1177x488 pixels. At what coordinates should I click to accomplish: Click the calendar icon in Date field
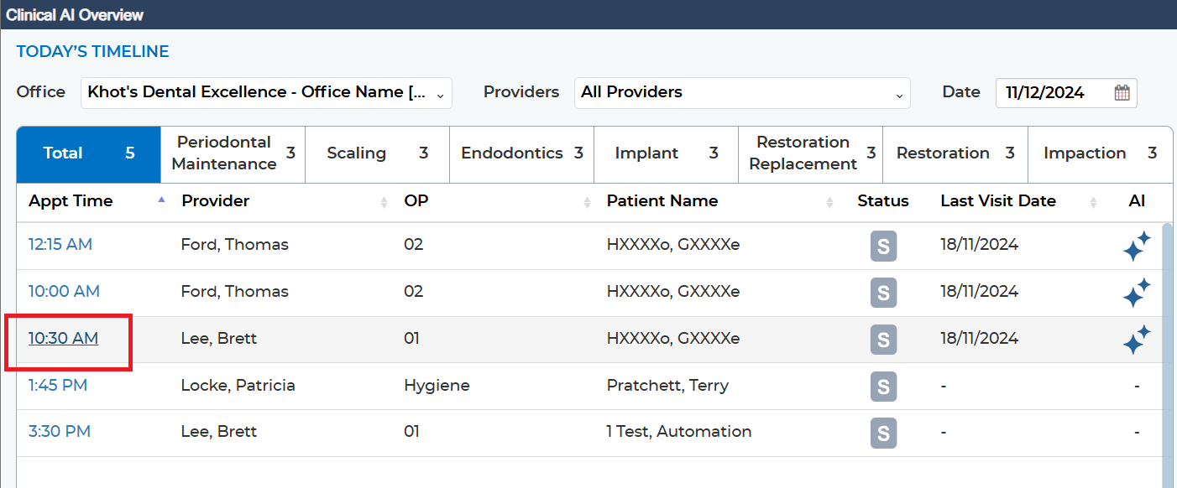click(1122, 93)
